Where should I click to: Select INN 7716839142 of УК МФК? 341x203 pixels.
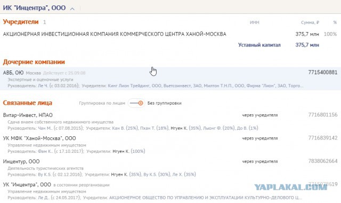(x=323, y=138)
